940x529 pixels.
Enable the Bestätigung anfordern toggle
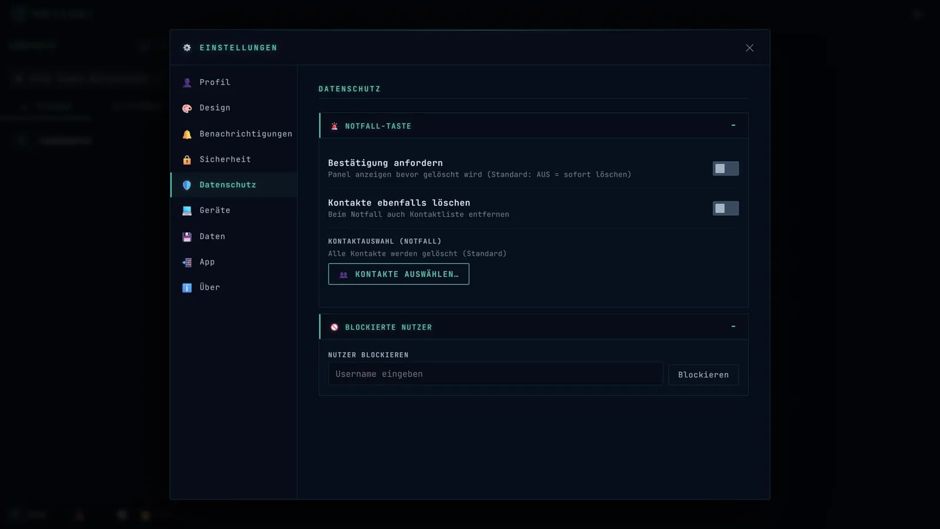(x=726, y=169)
